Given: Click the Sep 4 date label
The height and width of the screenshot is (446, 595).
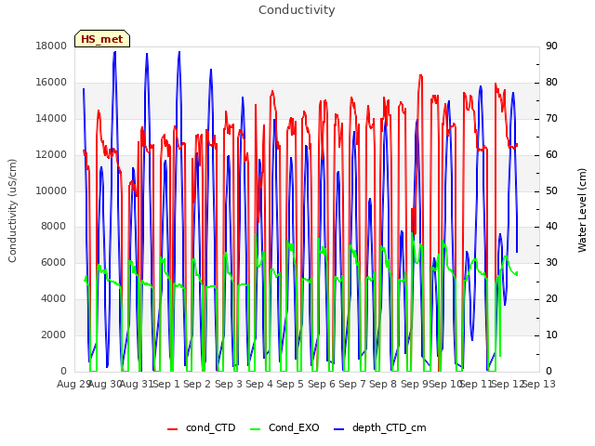Looking at the screenshot, I should click(x=259, y=384).
